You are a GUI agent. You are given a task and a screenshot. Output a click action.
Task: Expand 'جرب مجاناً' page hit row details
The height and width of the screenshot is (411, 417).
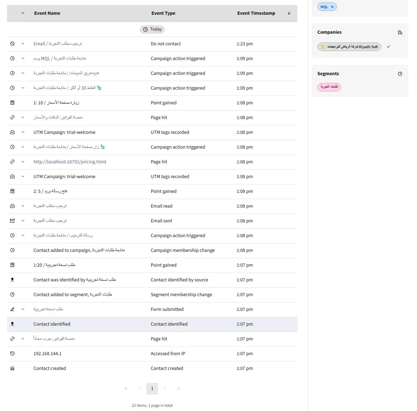23,339
